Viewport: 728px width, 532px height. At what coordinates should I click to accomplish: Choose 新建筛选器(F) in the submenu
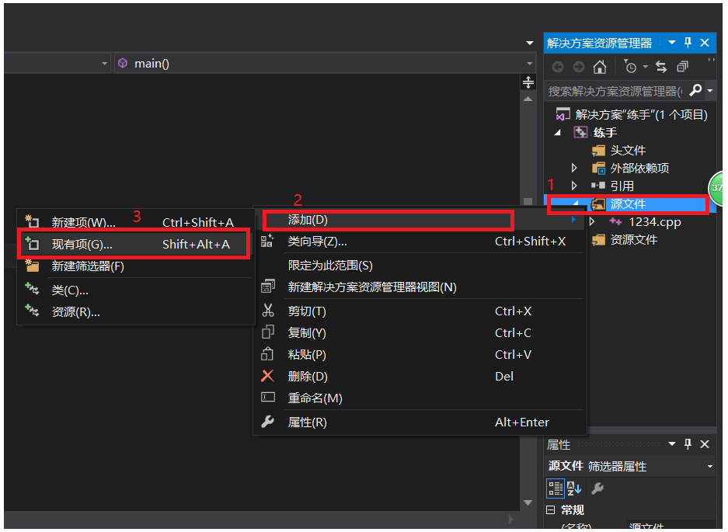tap(136, 266)
